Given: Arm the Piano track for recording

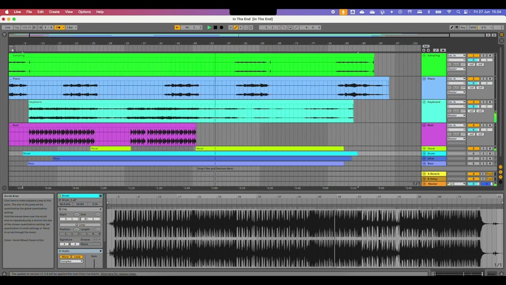Looking at the screenshot, I should (x=490, y=79).
